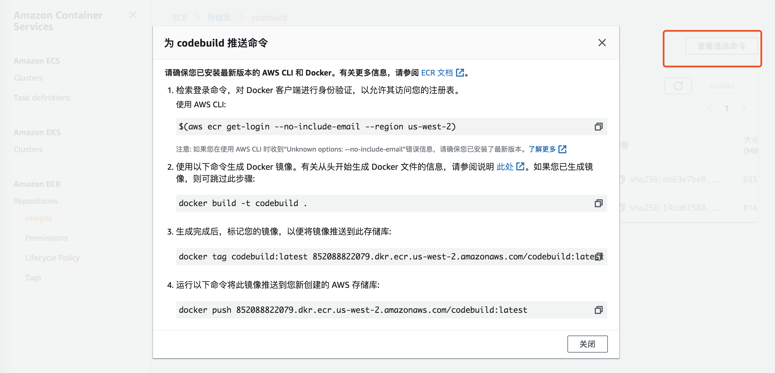Image resolution: width=775 pixels, height=373 pixels.
Task: Click digest sha256:14ca6f588 in the table
Action: (x=674, y=208)
